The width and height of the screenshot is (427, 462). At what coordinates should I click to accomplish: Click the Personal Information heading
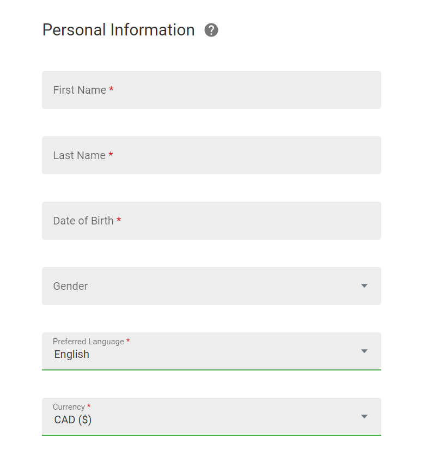pos(118,30)
